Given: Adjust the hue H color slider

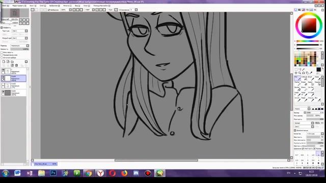Looking at the screenshot, I should coord(308,41).
